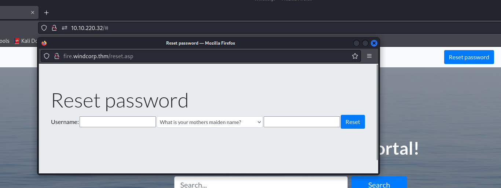Image resolution: width=501 pixels, height=188 pixels.
Task: Click the Search button on the portal
Action: 379,182
